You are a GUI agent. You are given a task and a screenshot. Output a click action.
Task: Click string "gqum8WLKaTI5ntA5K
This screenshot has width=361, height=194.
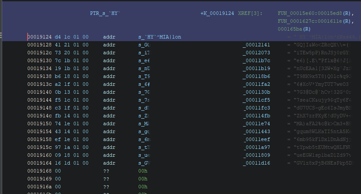click(x=322, y=131)
